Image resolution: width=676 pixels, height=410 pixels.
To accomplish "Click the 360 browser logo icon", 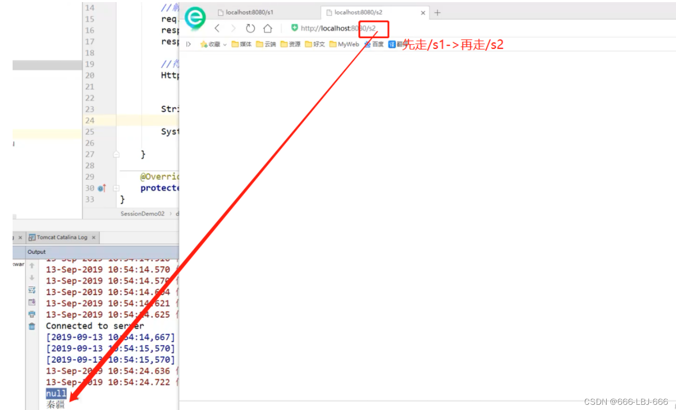I will coord(195,18).
